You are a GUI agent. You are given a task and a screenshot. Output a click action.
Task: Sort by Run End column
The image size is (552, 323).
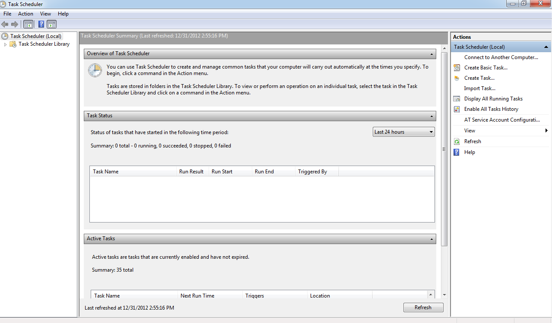(x=273, y=172)
